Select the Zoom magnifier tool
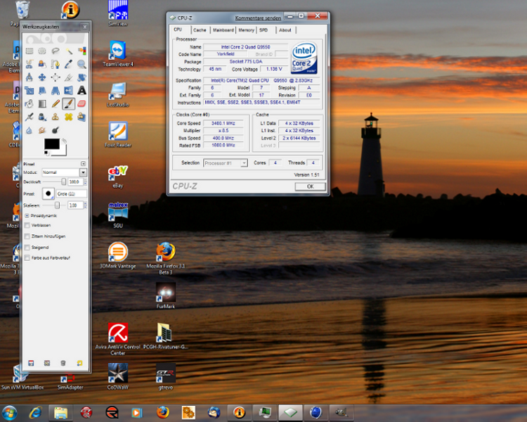The image size is (527, 422). pos(82,64)
